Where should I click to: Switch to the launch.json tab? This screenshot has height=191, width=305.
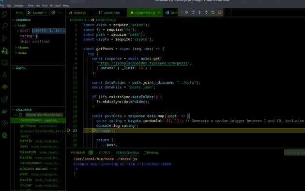(171, 13)
